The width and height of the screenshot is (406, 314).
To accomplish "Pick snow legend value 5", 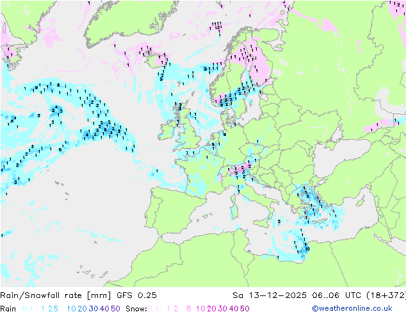I will (x=189, y=309).
